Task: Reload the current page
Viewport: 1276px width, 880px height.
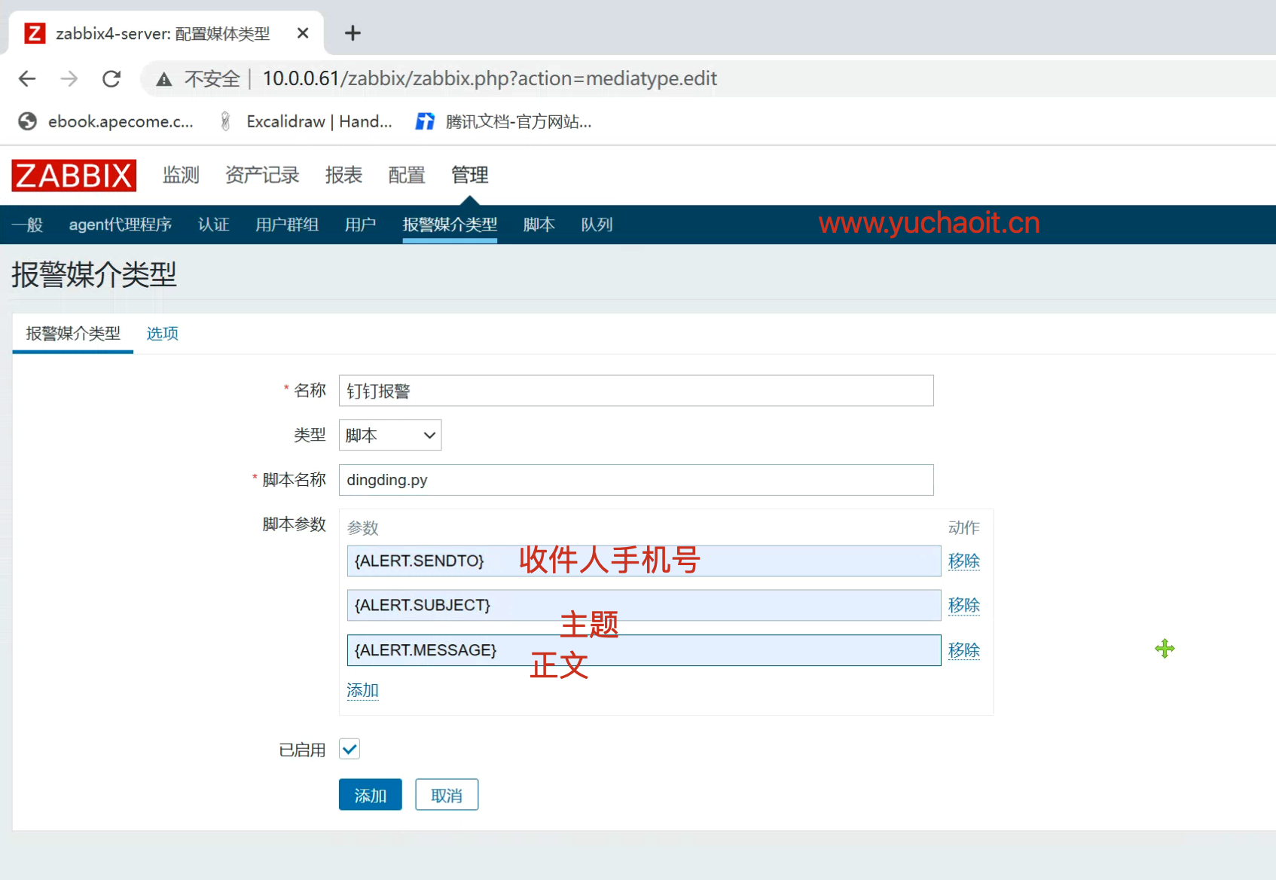Action: pos(111,78)
